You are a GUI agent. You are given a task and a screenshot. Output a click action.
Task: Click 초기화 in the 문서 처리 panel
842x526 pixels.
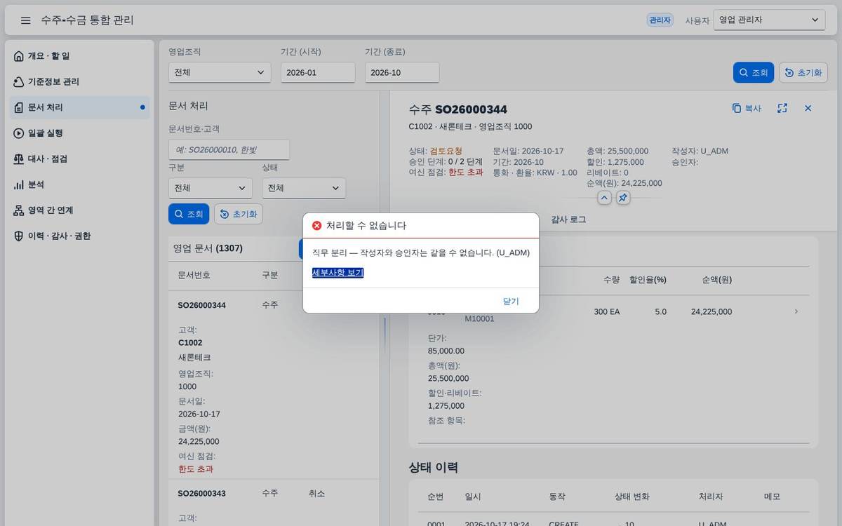[x=239, y=214]
